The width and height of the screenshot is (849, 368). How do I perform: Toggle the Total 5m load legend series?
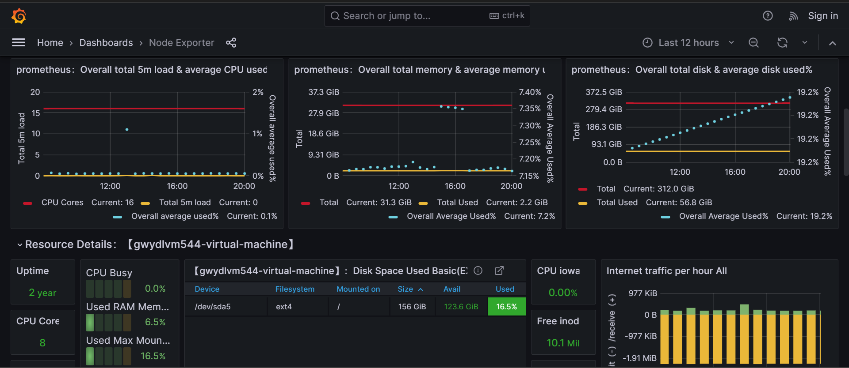(x=184, y=203)
